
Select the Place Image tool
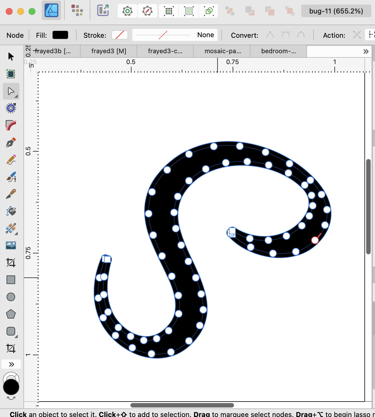pyautogui.click(x=11, y=245)
